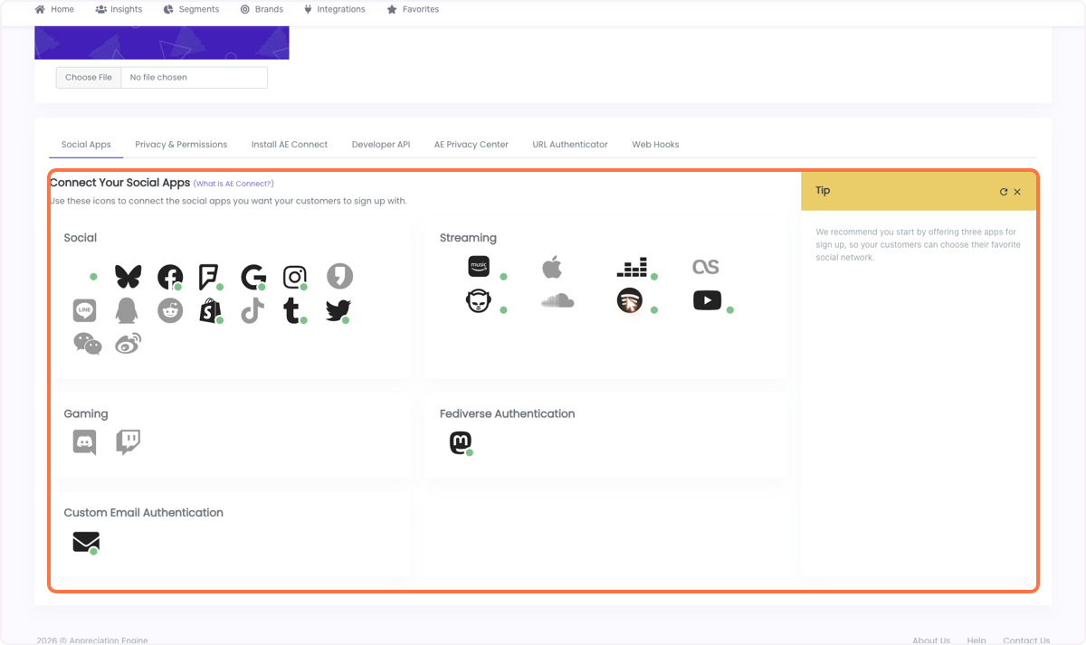Choose the Instagram icon
1086x645 pixels.
295,277
